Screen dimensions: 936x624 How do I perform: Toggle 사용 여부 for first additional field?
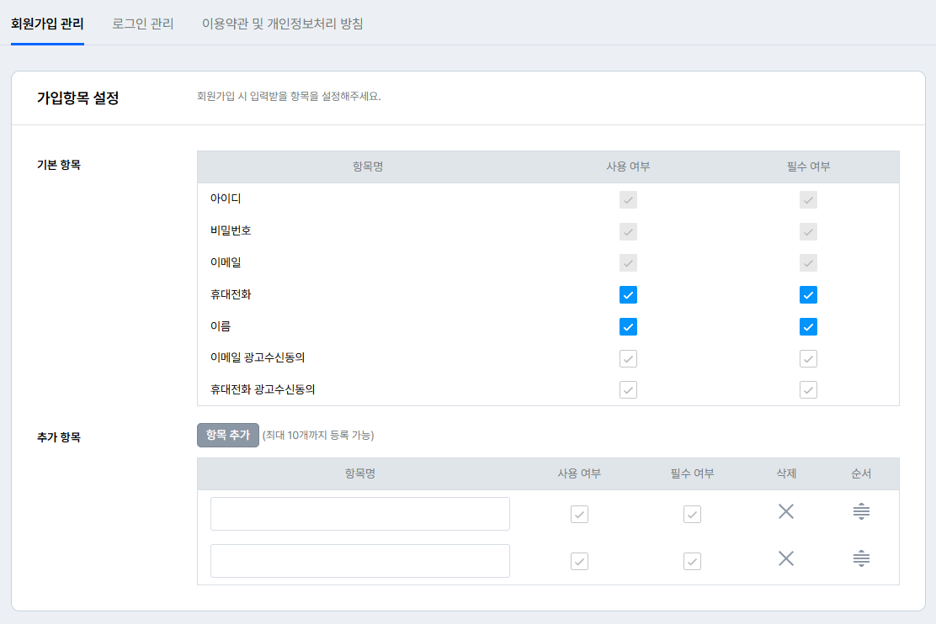click(x=579, y=515)
